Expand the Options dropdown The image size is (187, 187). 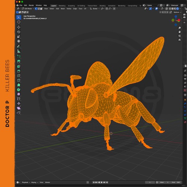(177, 12)
